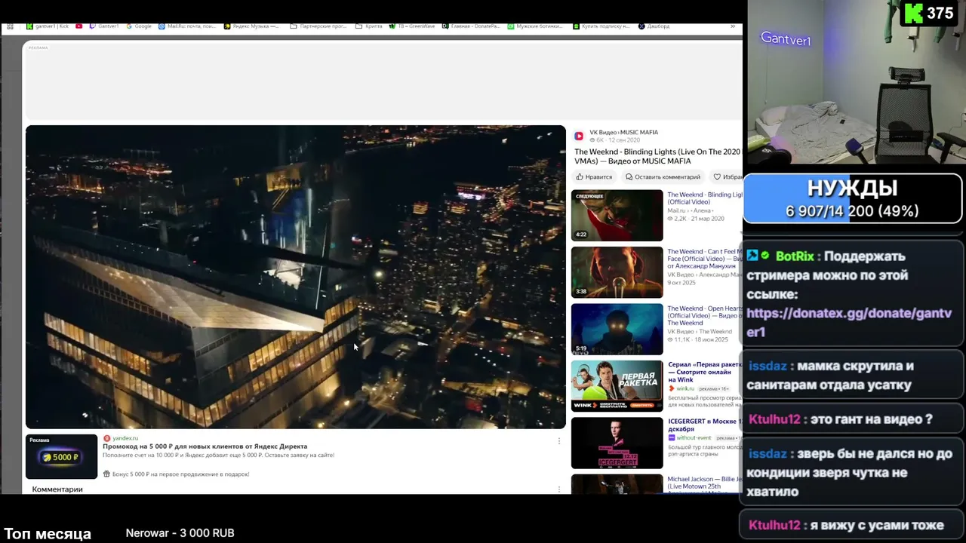Open Can't Feel My Face title link
Viewport: 966px width, 543px height.
705,259
